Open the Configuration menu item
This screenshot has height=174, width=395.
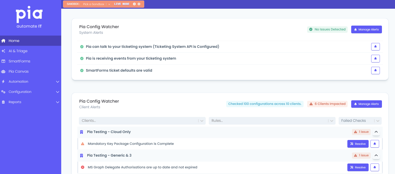(x=30, y=92)
